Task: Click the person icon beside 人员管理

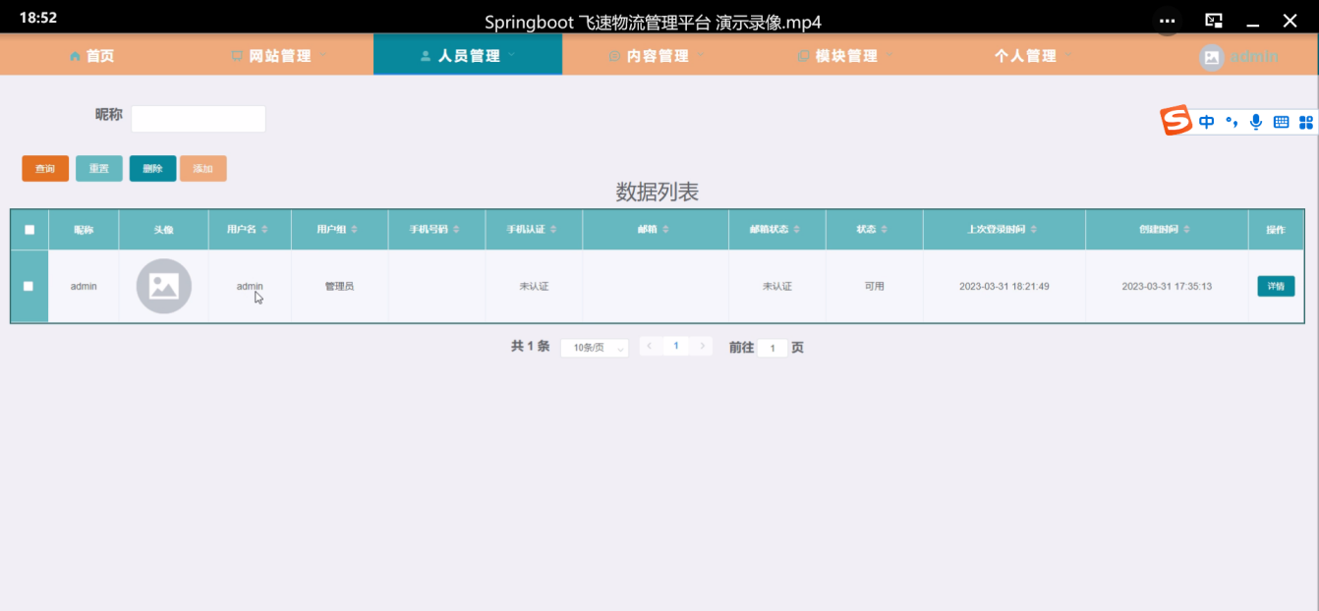Action: 426,57
